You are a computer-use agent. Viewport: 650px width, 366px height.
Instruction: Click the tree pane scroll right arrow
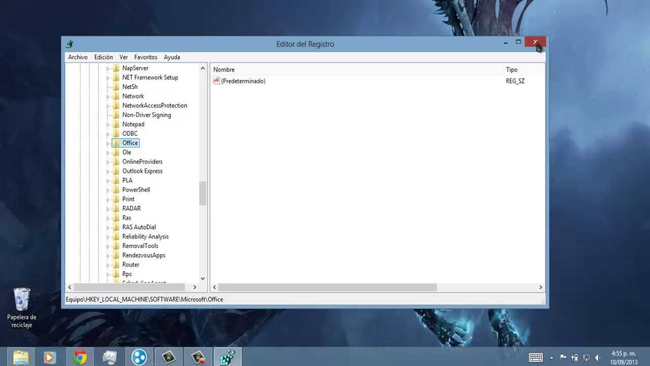coord(195,287)
